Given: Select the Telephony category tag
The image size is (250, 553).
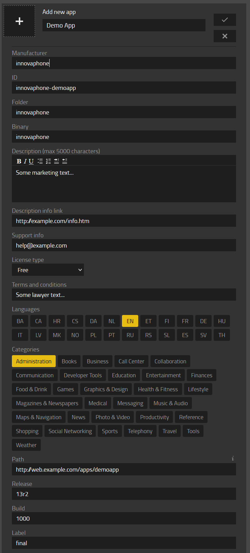Looking at the screenshot, I should [x=140, y=431].
